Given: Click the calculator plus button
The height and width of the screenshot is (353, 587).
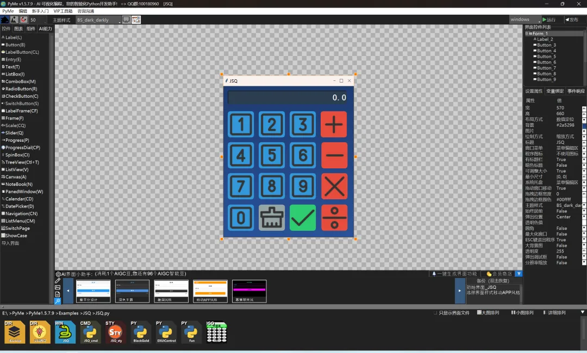Looking at the screenshot, I should click(x=334, y=124).
